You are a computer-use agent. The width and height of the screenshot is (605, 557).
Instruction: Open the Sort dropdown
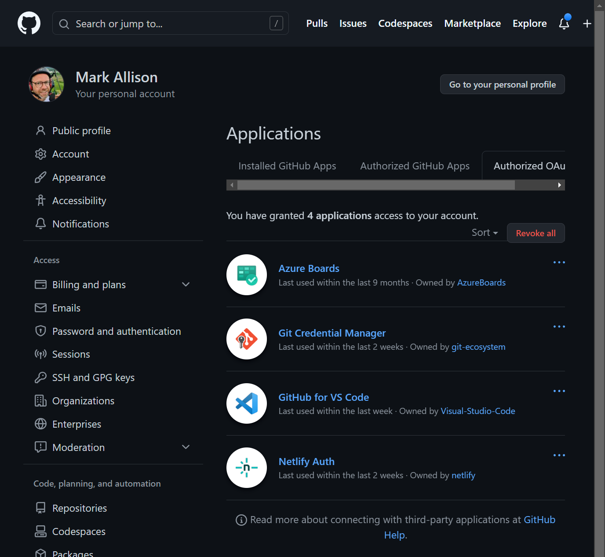(485, 233)
